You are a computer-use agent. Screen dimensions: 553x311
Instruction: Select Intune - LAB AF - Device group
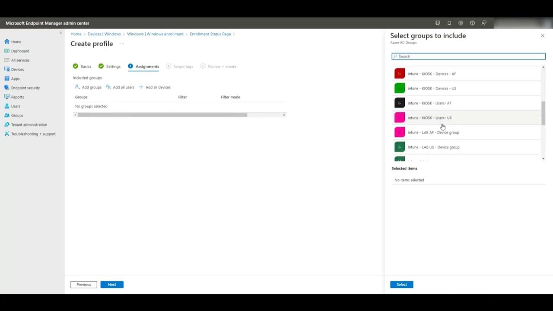pos(467,132)
